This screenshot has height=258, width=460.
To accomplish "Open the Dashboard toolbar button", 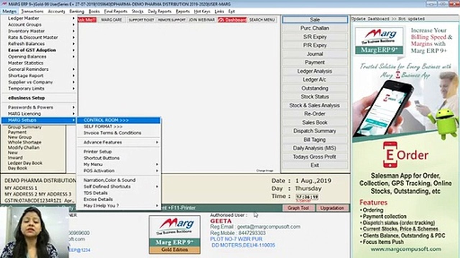I will point(232,20).
